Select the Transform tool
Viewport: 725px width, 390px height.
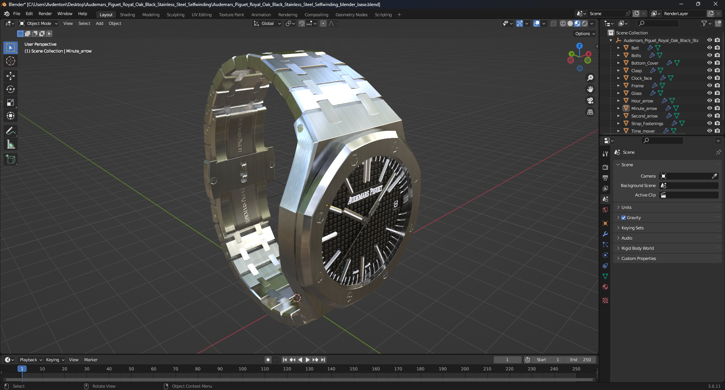(x=11, y=116)
